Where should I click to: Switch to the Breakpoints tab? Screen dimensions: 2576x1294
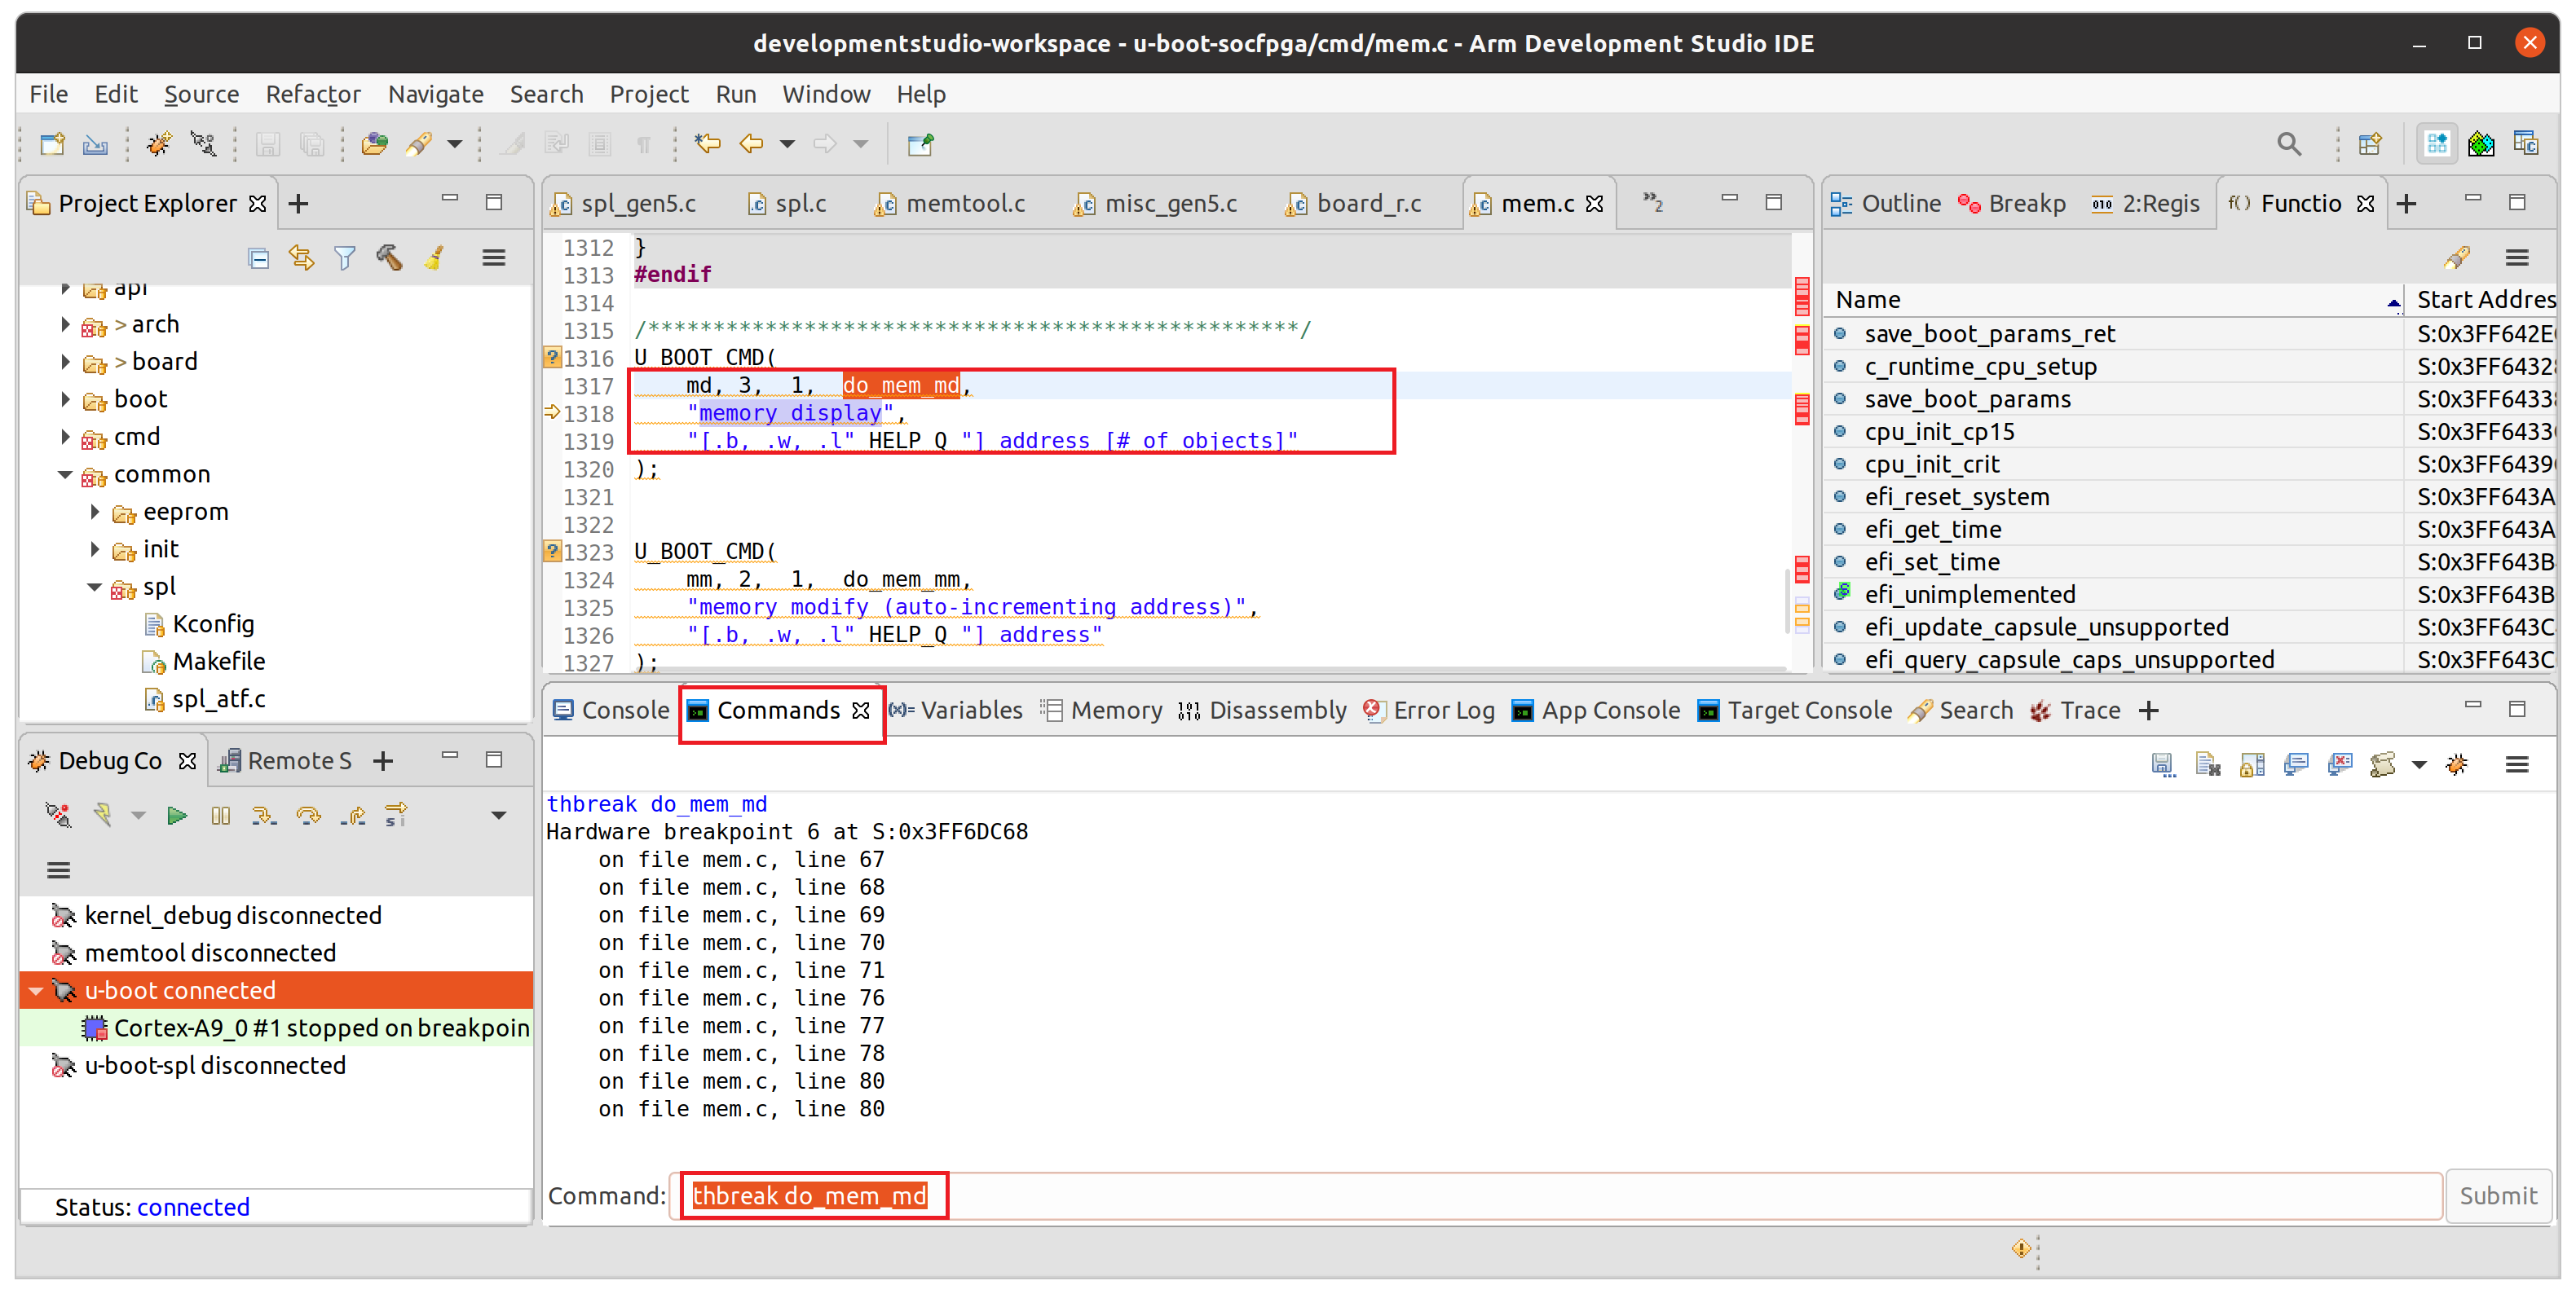[x=2012, y=203]
